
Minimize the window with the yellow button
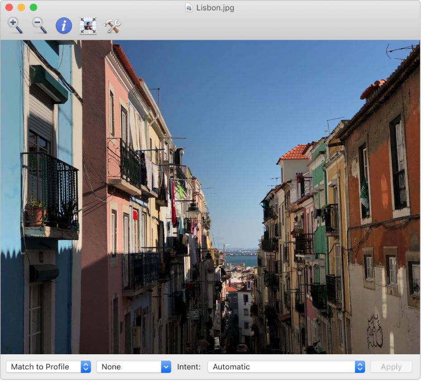click(x=20, y=8)
